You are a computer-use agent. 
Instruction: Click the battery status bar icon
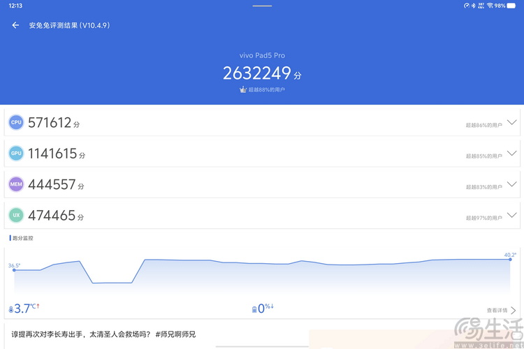click(x=511, y=6)
